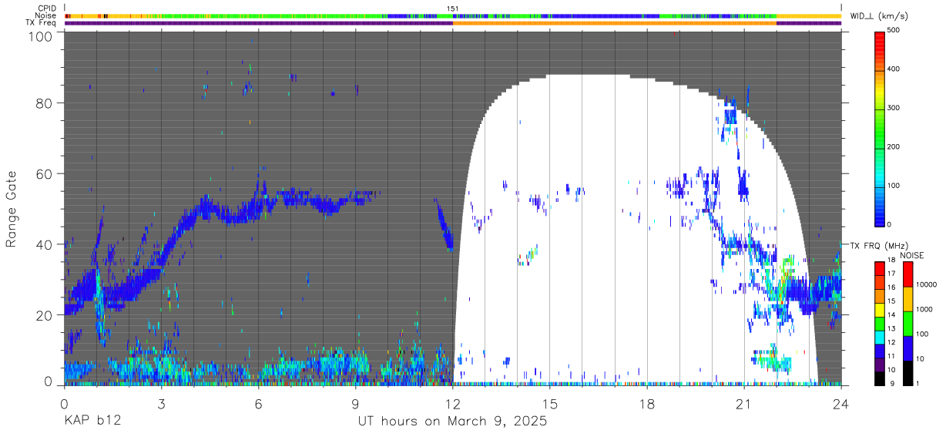The width and height of the screenshot is (946, 437).
Task: Click the KAP b12 radar beam label
Action: click(92, 422)
